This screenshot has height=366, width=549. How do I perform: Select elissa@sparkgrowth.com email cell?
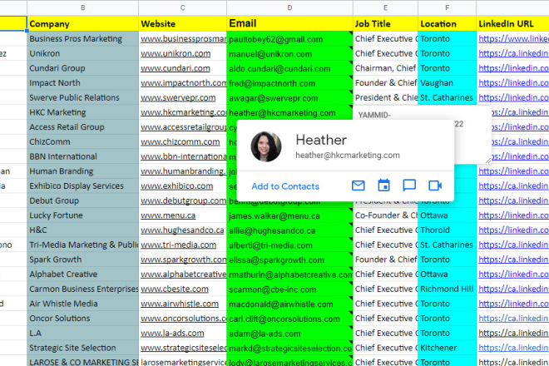click(x=289, y=260)
